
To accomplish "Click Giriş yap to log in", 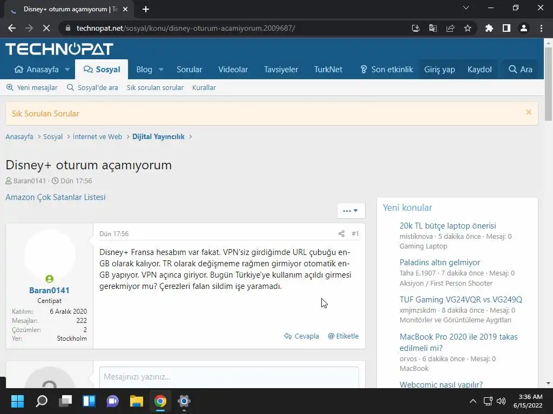I will [440, 70].
